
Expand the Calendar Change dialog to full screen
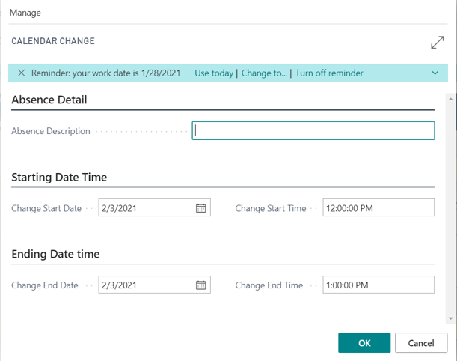point(438,43)
